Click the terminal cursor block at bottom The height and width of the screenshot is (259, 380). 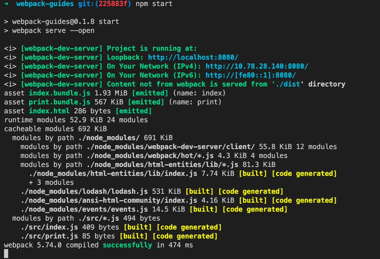6,254
